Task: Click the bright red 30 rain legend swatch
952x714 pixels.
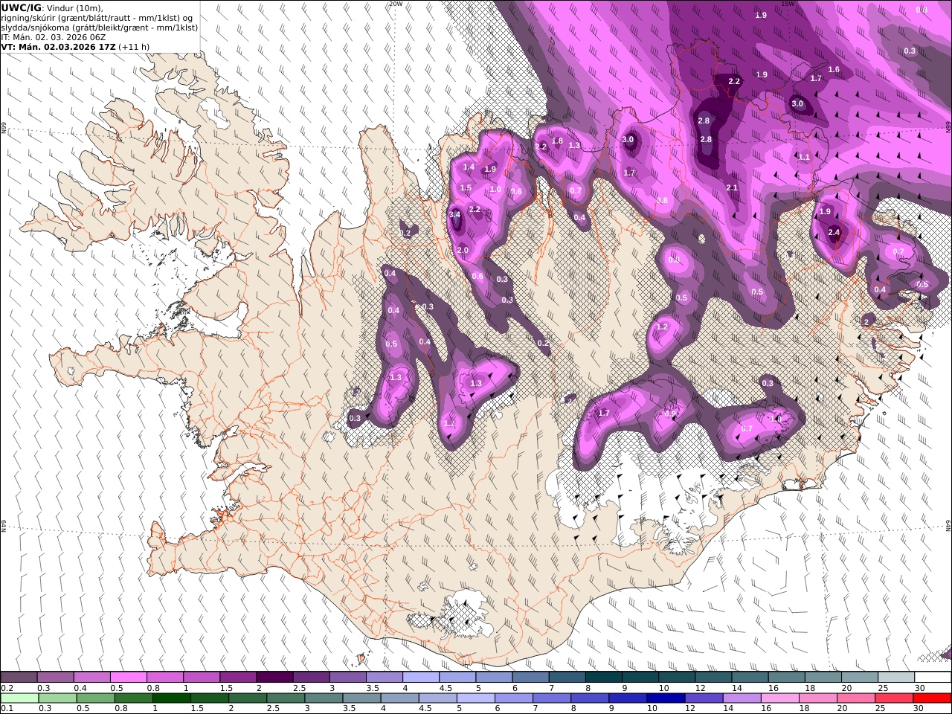Action: (933, 698)
